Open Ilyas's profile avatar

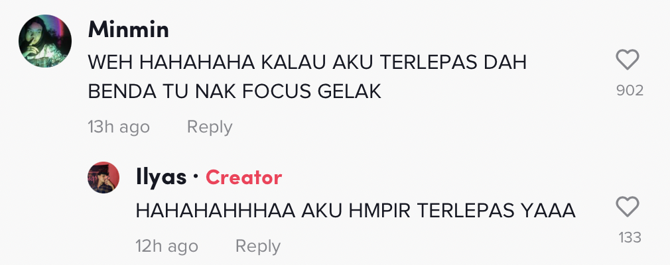click(103, 178)
